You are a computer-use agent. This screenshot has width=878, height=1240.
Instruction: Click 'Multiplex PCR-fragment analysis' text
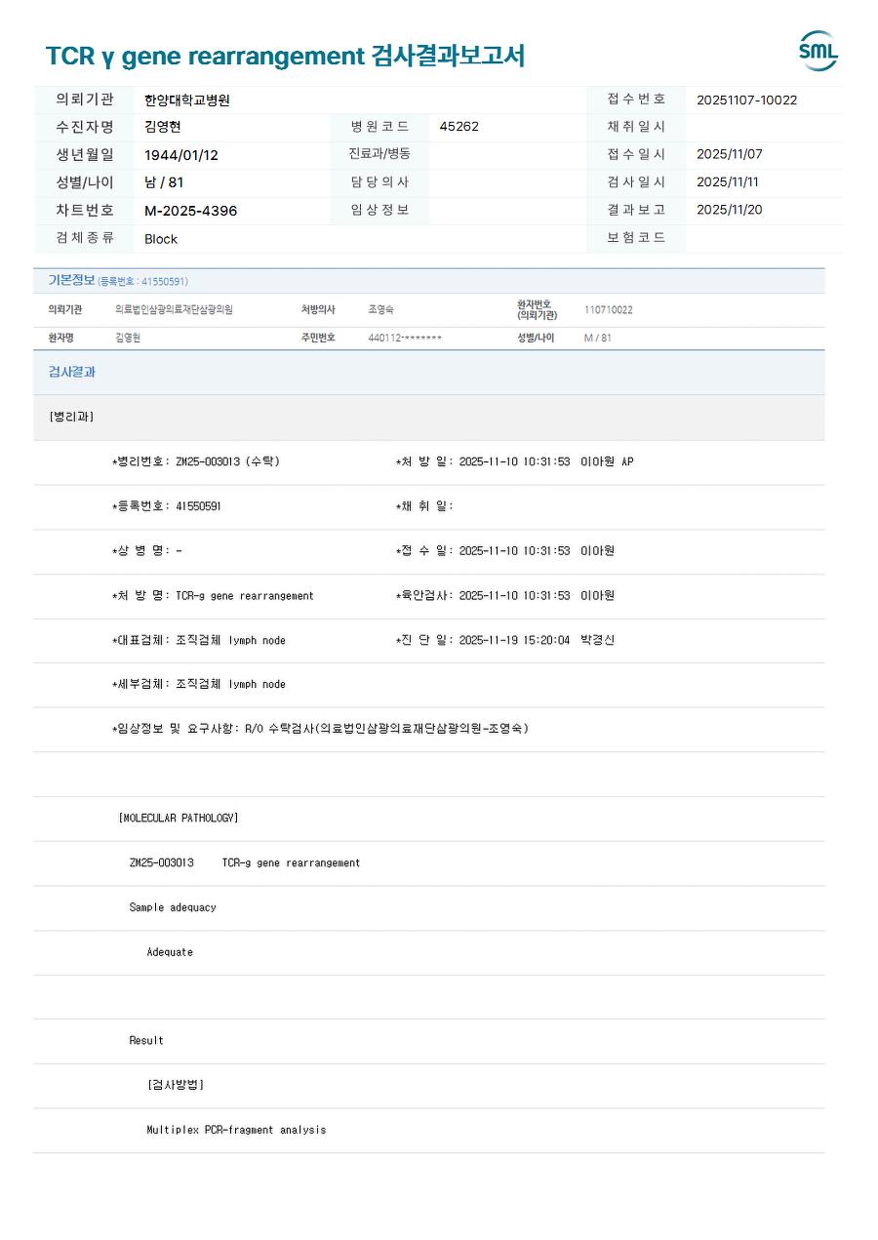tap(236, 1130)
